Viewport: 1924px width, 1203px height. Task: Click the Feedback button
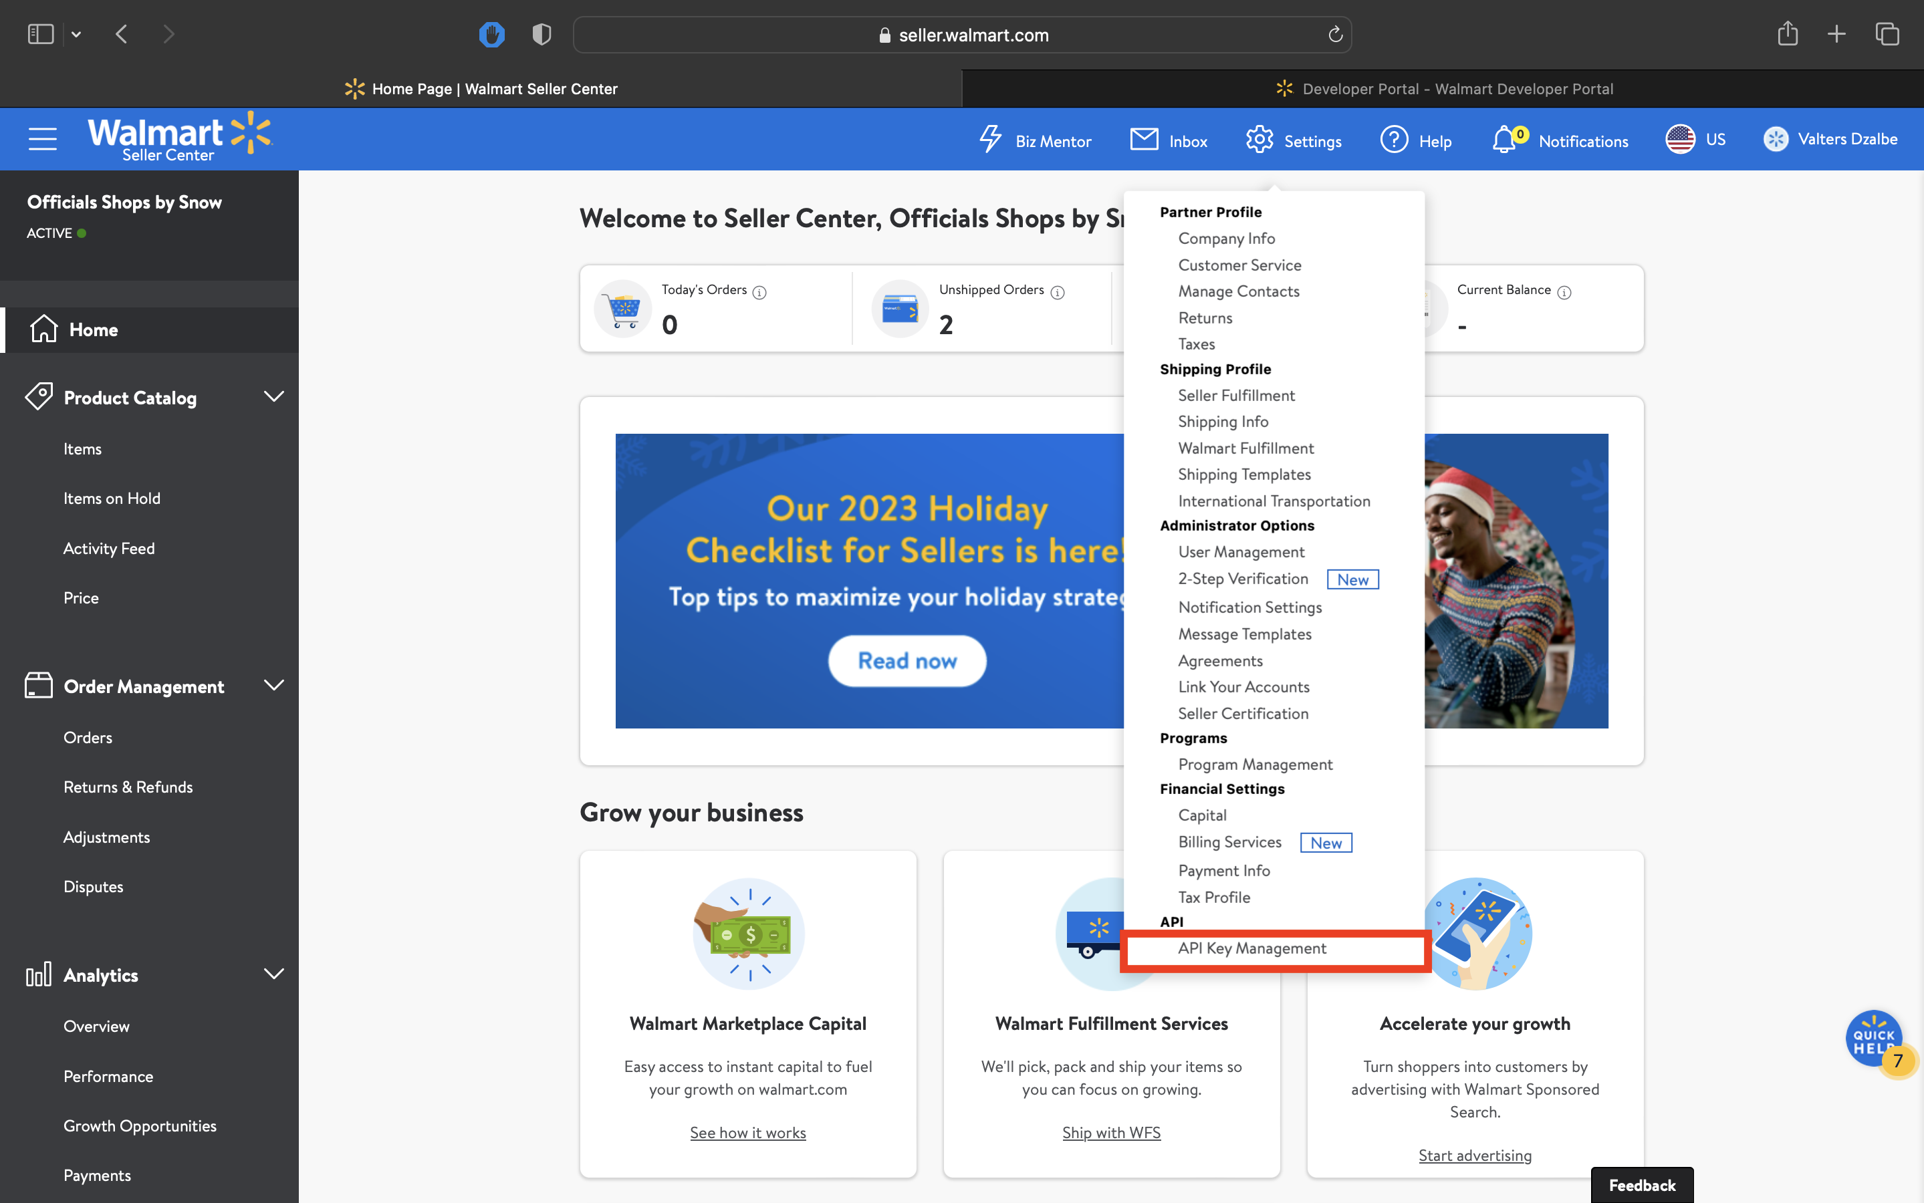pyautogui.click(x=1643, y=1185)
